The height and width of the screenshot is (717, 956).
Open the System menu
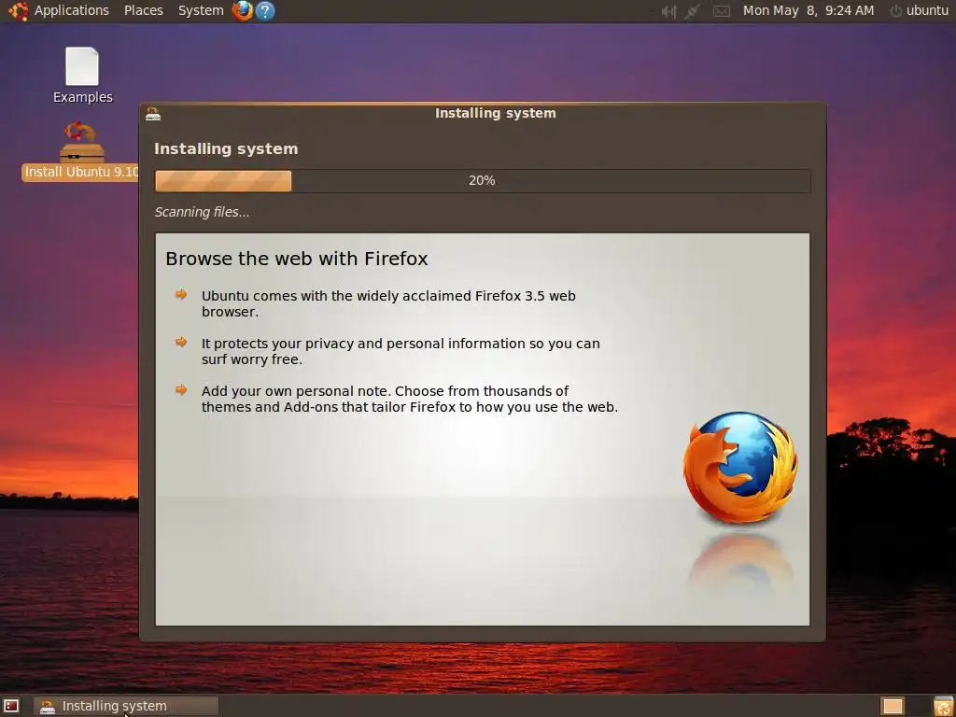201,10
